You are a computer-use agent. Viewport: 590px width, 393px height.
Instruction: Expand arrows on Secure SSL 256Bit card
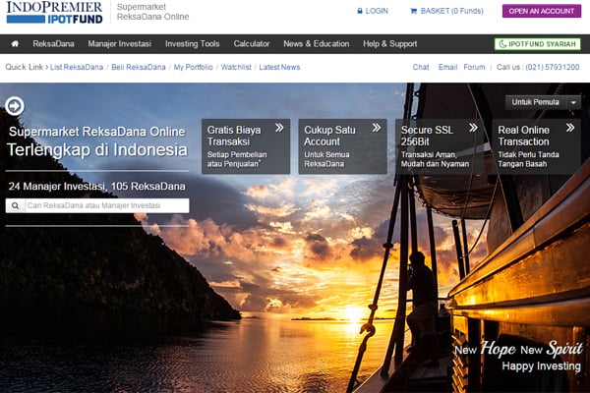tap(473, 128)
